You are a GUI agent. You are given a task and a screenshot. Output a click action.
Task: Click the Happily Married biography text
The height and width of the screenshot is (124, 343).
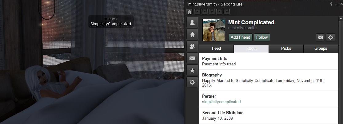263,83
